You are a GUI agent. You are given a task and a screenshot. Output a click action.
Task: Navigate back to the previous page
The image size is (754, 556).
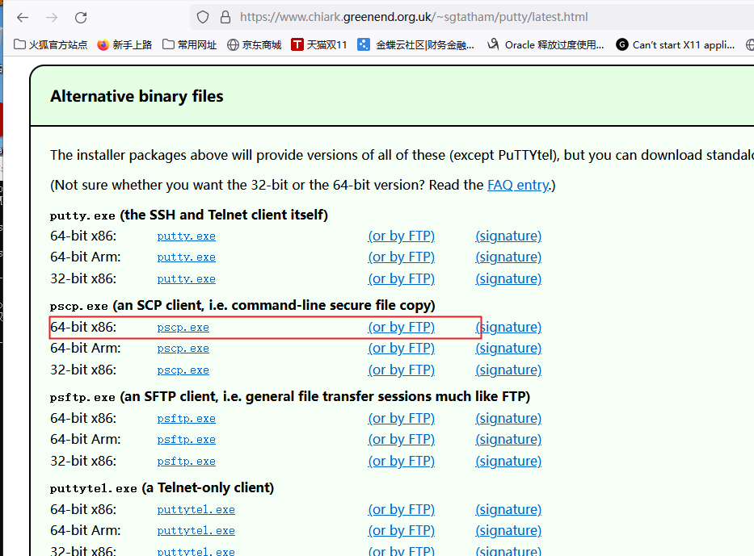pos(22,17)
